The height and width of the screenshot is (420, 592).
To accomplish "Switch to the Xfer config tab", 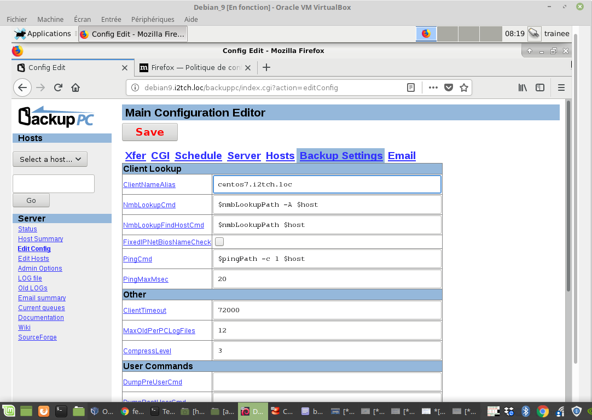I will 135,156.
